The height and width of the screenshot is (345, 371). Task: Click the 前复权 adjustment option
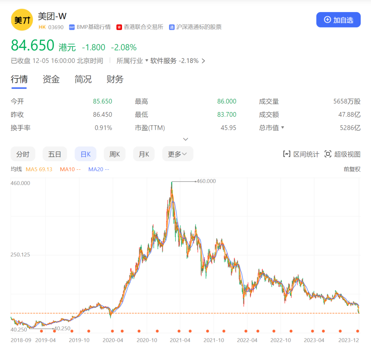(352, 169)
